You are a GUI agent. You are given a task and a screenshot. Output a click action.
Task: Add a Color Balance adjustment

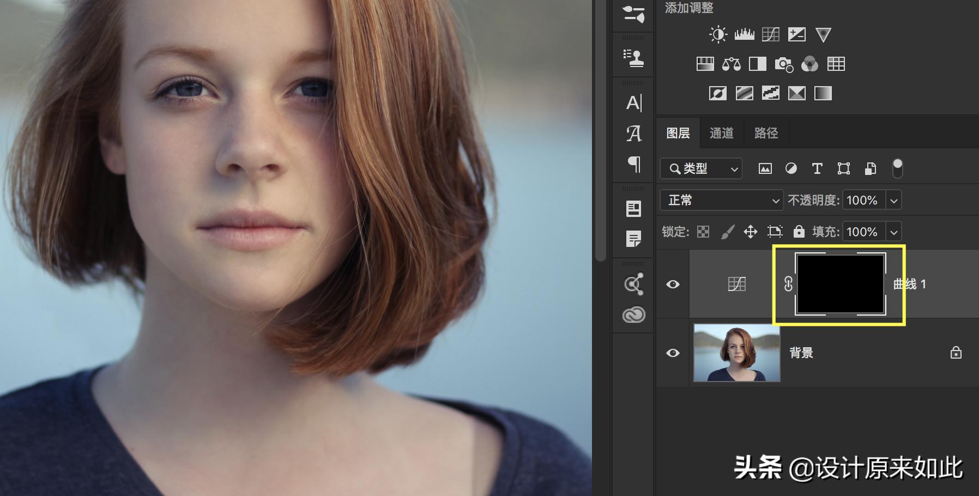(x=731, y=64)
